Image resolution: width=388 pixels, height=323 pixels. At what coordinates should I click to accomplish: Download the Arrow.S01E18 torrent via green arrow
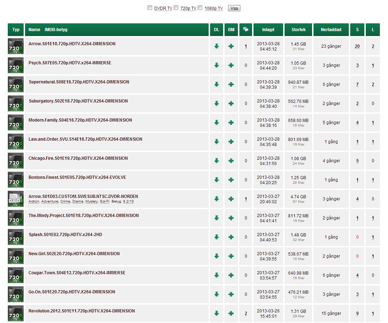[216, 46]
